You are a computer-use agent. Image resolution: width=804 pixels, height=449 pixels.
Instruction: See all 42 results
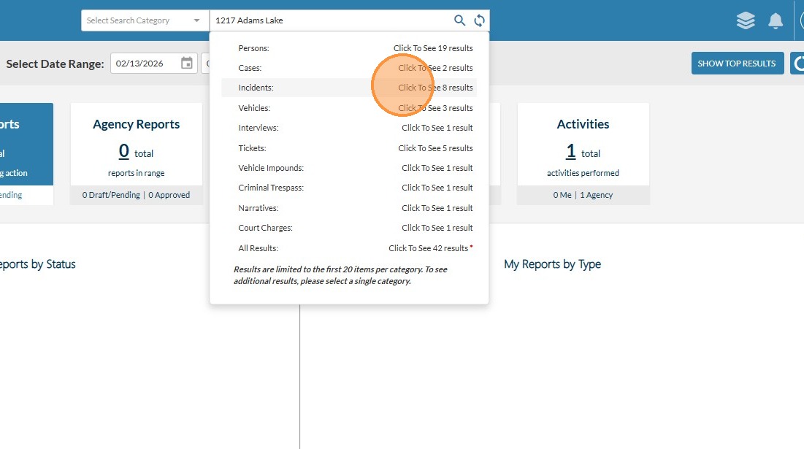coord(428,248)
